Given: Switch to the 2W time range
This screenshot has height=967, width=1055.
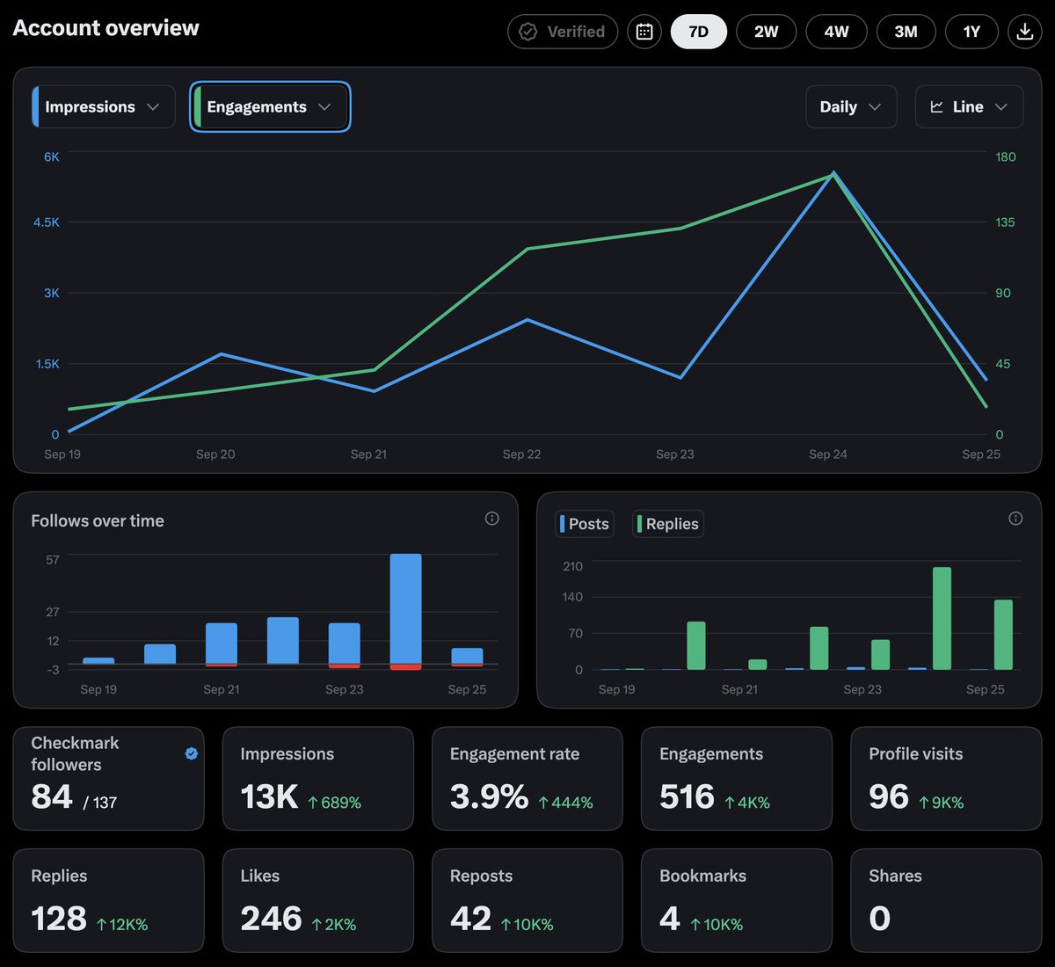Looking at the screenshot, I should (767, 32).
